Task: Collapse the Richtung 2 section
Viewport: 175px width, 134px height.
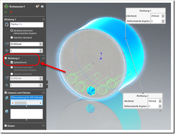Action: 43,58
